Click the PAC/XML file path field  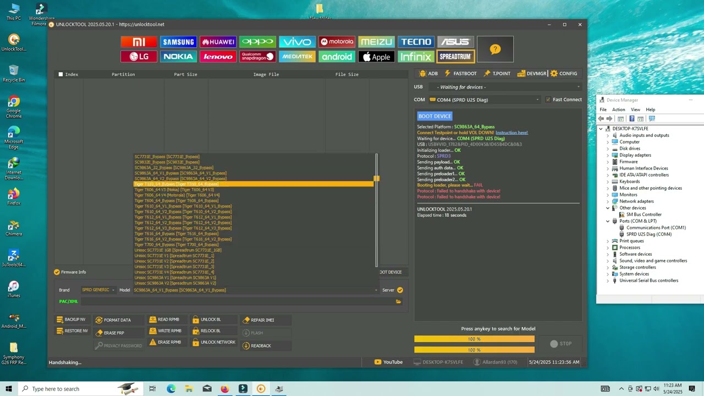pos(237,301)
